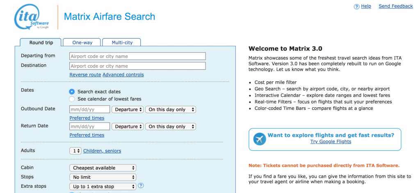Switch to the One-way tab
Viewport: 420px width, 193px height.
(82, 43)
